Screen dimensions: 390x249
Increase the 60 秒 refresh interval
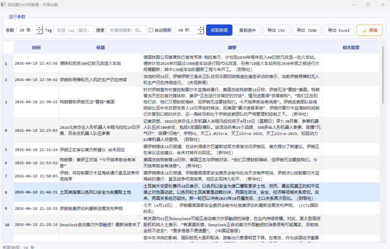[x=200, y=28]
